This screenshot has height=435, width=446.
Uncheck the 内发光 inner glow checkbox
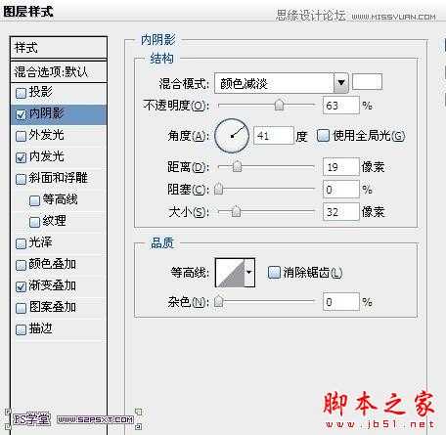(x=21, y=157)
